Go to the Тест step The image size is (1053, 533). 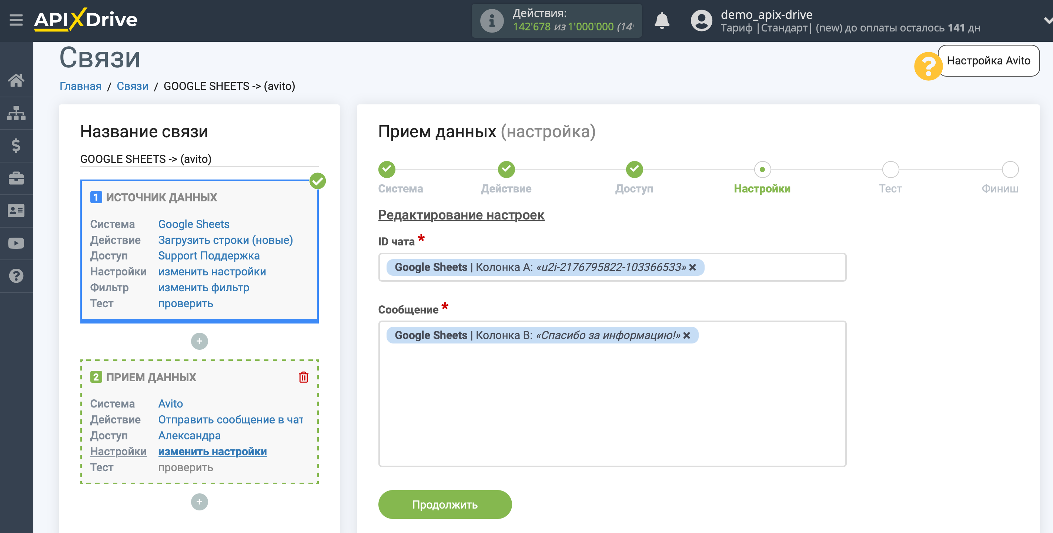pyautogui.click(x=890, y=169)
